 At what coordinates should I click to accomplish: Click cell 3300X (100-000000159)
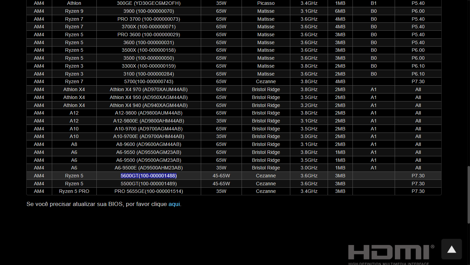click(149, 66)
